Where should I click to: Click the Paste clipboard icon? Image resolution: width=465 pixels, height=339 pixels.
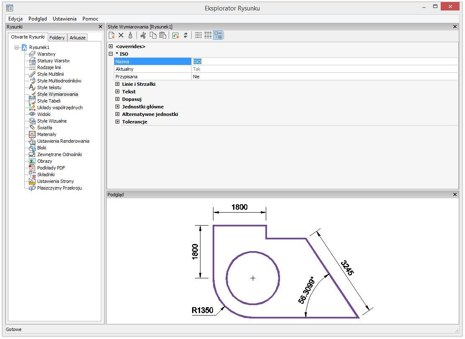point(163,35)
